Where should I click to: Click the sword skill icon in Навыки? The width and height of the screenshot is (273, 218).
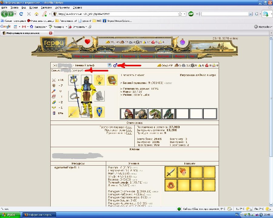click(171, 172)
